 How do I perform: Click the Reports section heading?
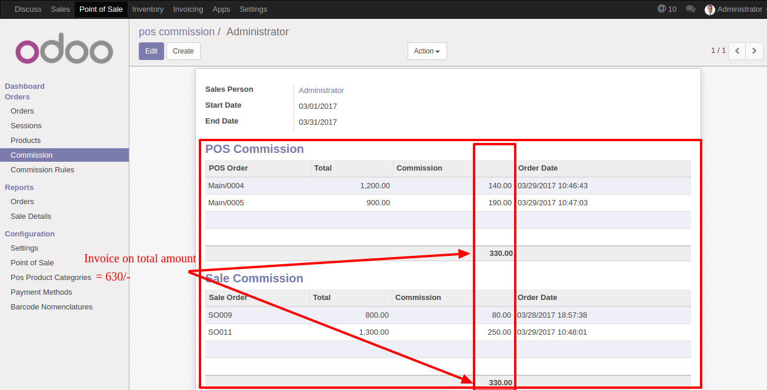coord(19,188)
